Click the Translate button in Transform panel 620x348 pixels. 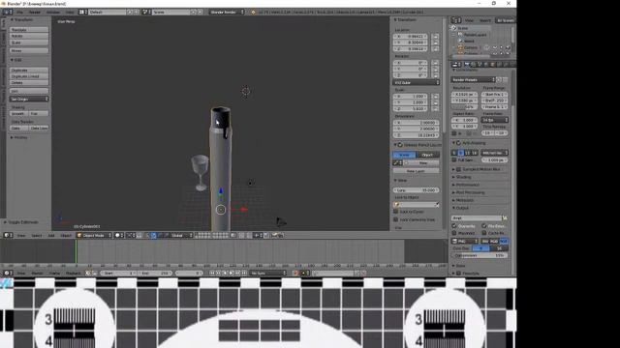click(x=29, y=30)
